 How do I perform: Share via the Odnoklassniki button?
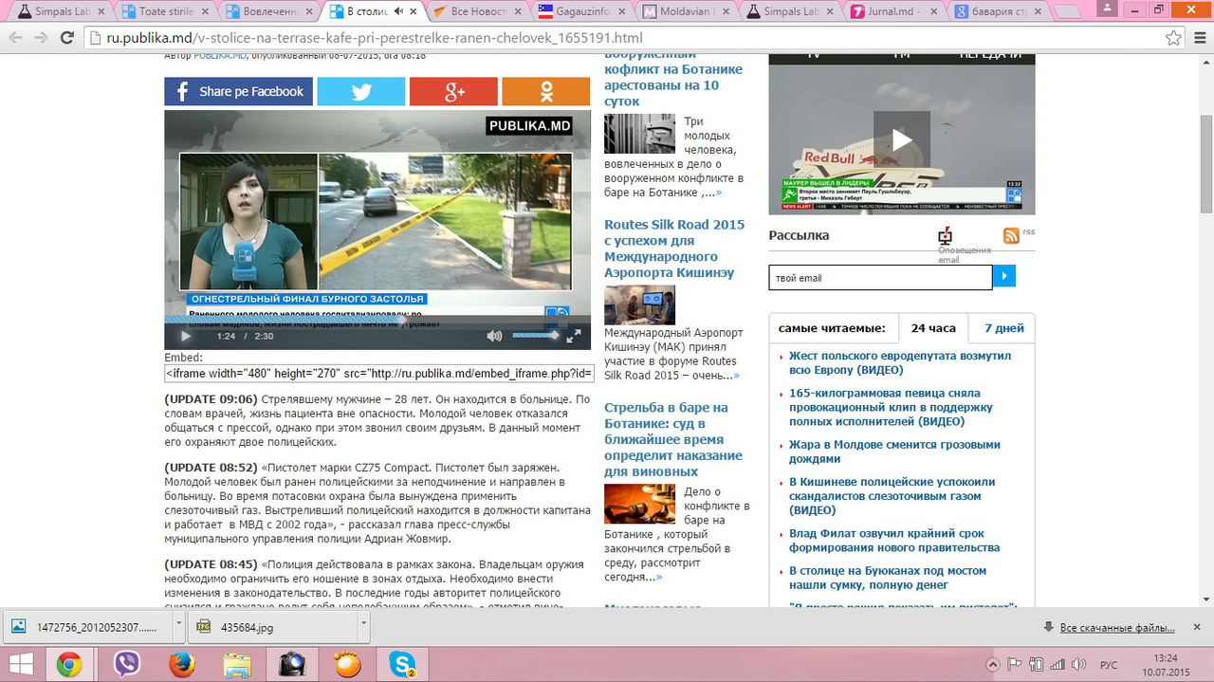tap(546, 91)
